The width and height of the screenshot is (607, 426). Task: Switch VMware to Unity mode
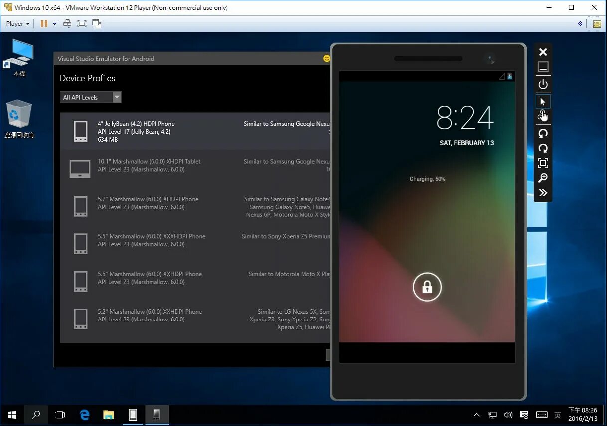pyautogui.click(x=97, y=23)
